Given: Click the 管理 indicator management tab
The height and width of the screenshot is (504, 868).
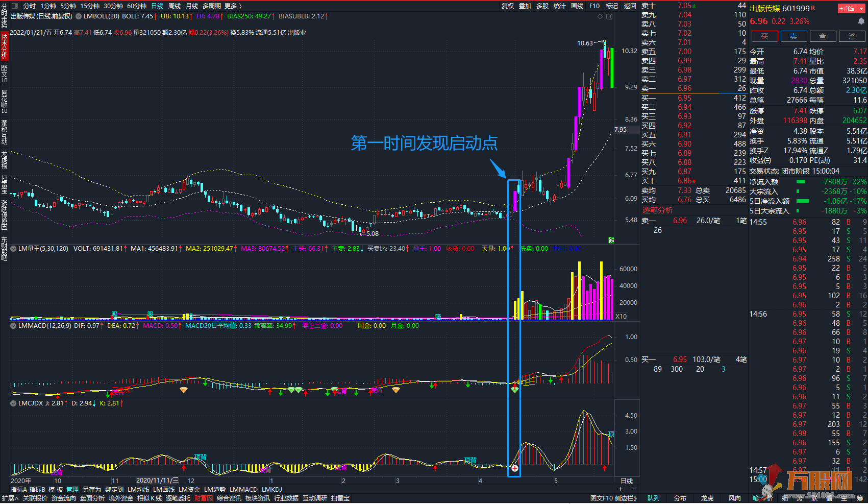Looking at the screenshot, I should (72, 489).
